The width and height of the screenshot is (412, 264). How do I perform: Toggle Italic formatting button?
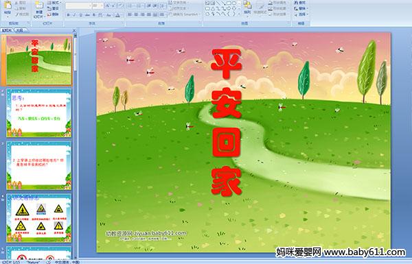tap(74, 15)
